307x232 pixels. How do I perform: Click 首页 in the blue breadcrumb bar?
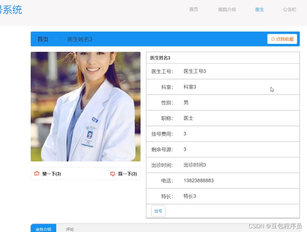pos(43,39)
